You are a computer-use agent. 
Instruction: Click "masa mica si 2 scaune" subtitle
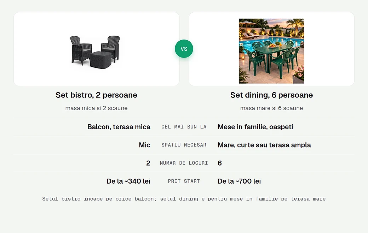pos(97,108)
